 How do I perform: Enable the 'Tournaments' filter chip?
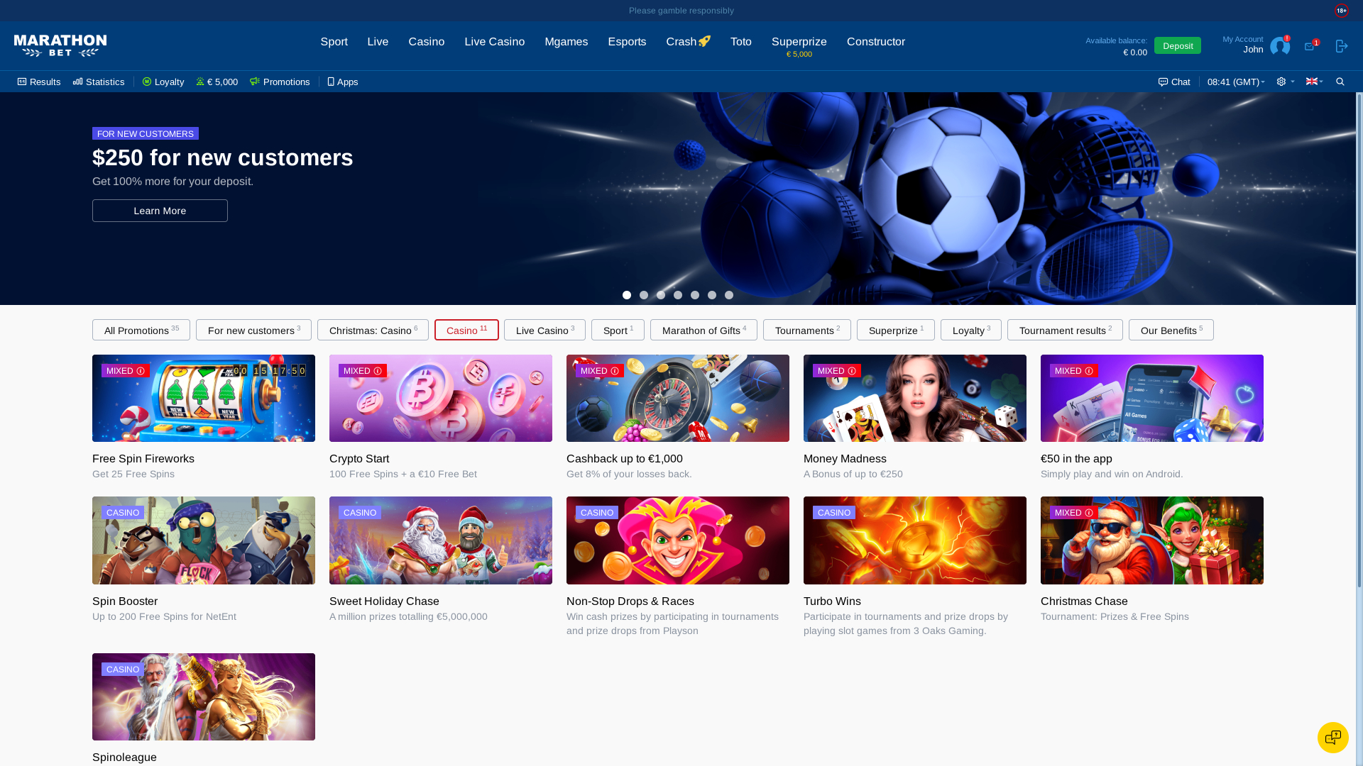coord(806,330)
